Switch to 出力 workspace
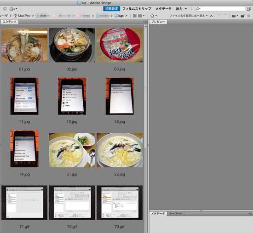Screen dimensions: 253x233 (x=179, y=9)
